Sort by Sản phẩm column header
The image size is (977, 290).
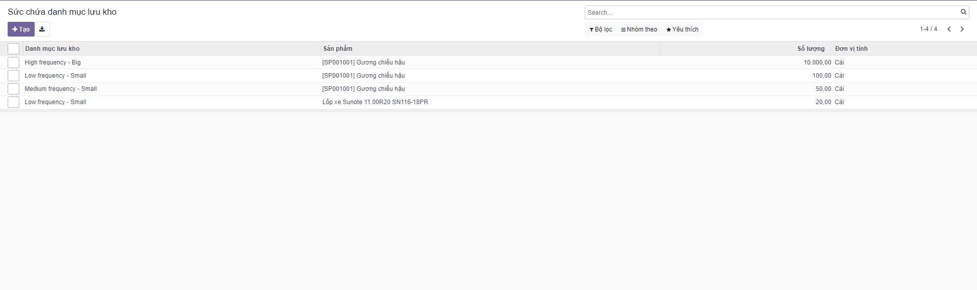point(338,49)
